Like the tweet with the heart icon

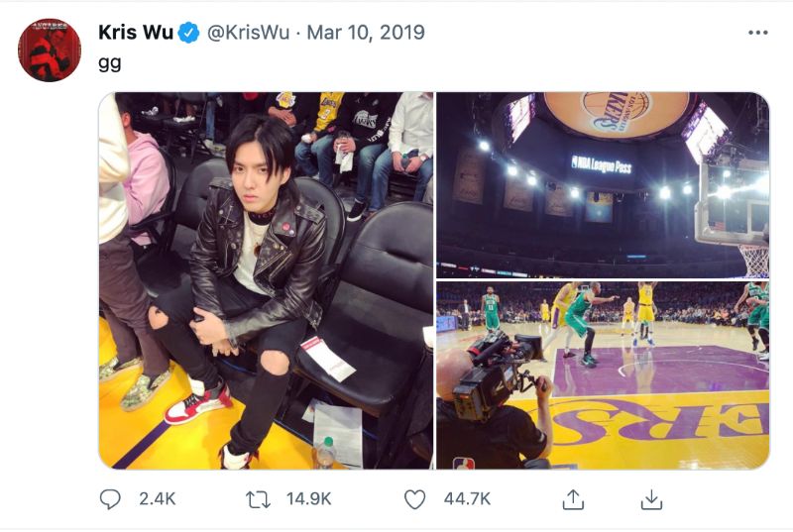pos(414,499)
